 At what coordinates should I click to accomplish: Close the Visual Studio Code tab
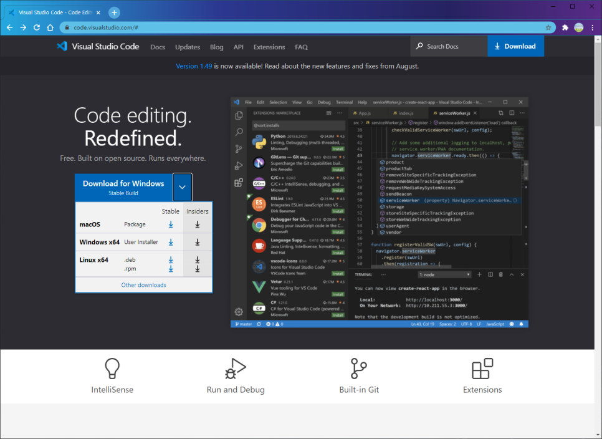[x=98, y=12]
